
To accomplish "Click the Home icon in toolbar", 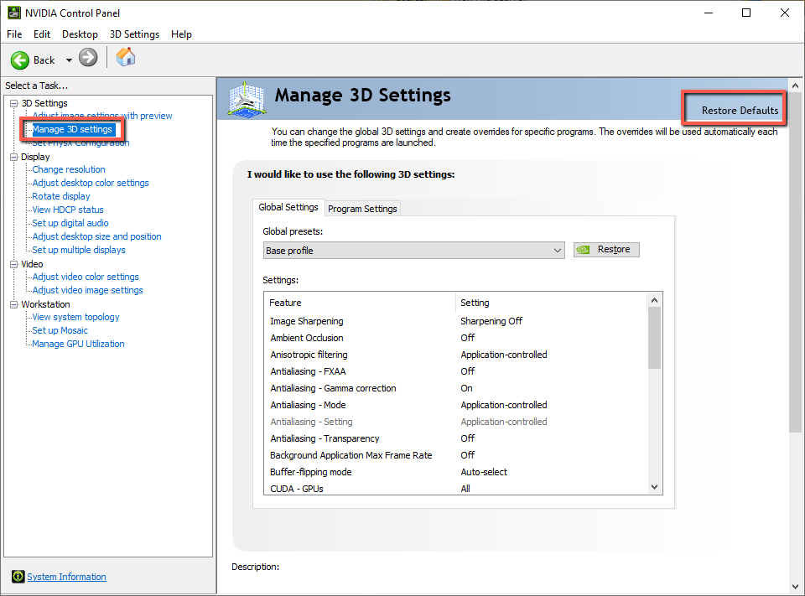I will click(x=125, y=57).
